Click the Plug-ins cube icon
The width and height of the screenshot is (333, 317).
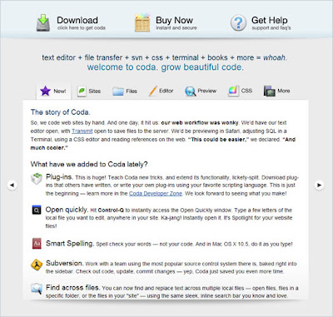[x=37, y=179]
